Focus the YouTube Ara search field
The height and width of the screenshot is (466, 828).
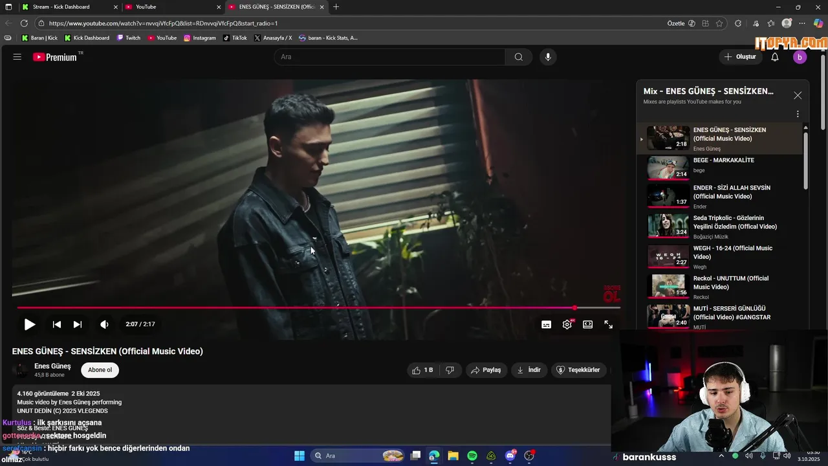pyautogui.click(x=390, y=57)
